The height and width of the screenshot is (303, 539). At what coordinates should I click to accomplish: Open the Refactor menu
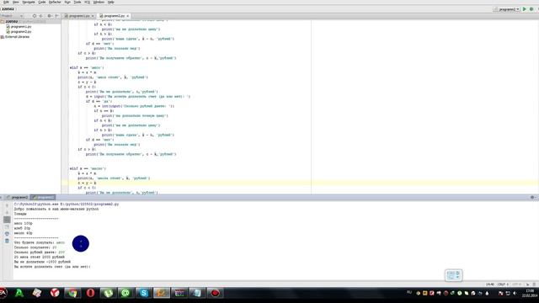coord(55,2)
